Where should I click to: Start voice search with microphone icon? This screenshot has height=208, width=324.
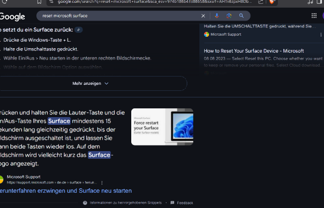[x=217, y=16]
